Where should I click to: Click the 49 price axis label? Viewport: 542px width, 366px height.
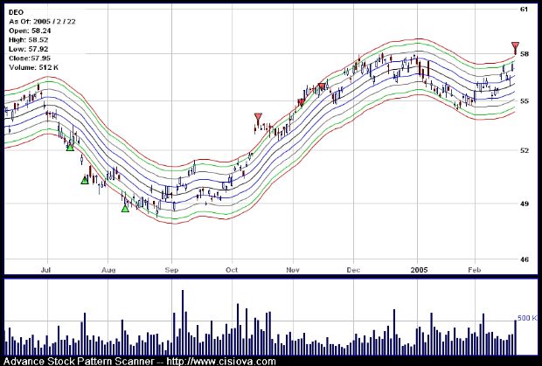[524, 204]
